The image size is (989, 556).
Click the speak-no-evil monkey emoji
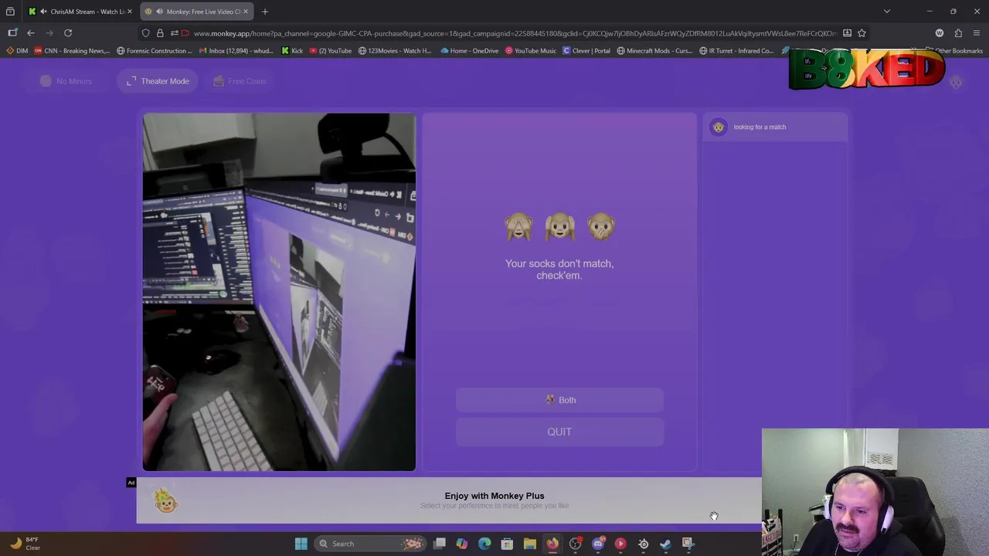pos(600,226)
